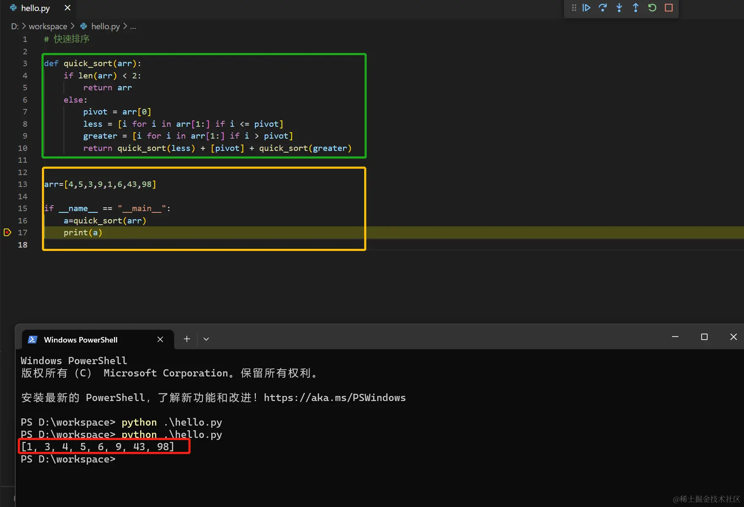
Task: Minimize the PowerShell terminal window
Action: pos(675,337)
